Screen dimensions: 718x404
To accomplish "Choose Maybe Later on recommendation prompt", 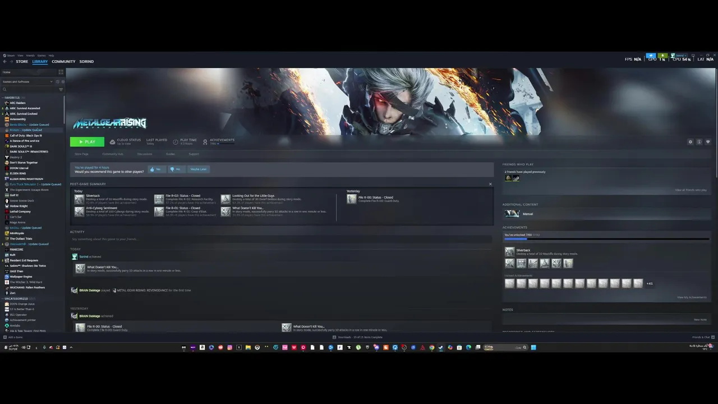I will [x=198, y=169].
